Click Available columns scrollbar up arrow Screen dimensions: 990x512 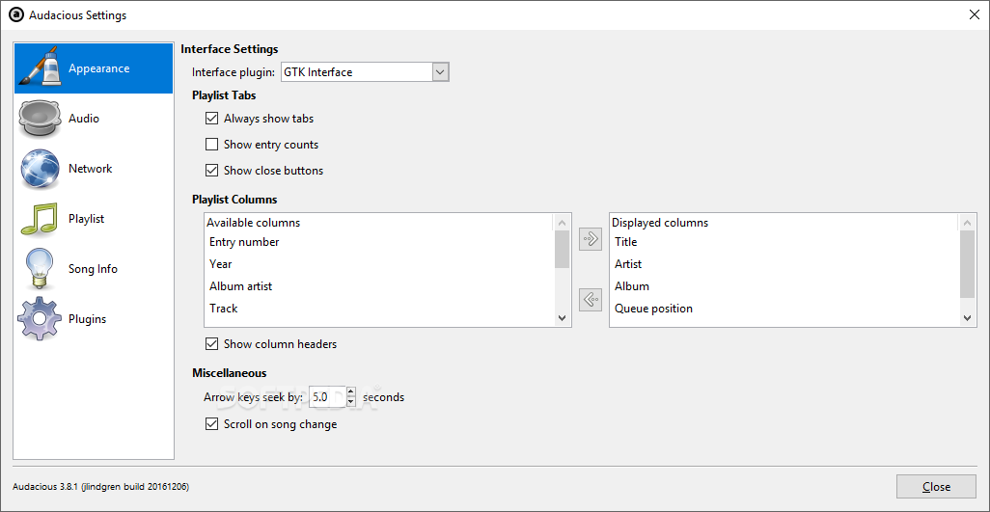tap(562, 223)
